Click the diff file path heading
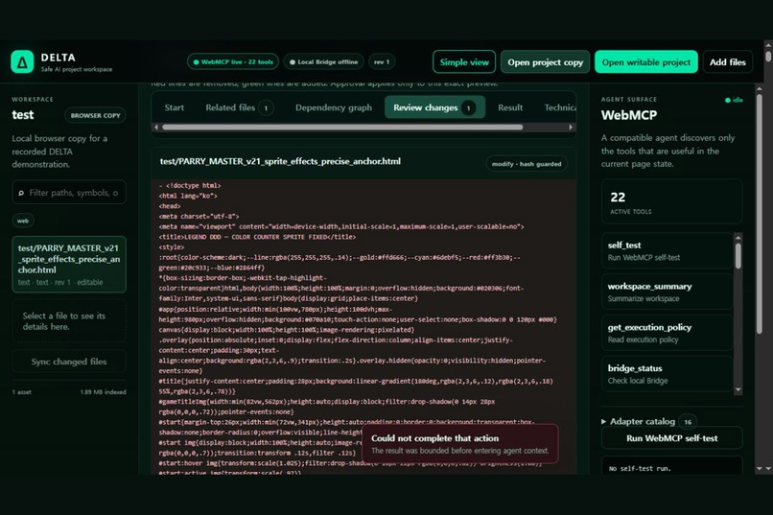This screenshot has width=773, height=515. (280, 161)
